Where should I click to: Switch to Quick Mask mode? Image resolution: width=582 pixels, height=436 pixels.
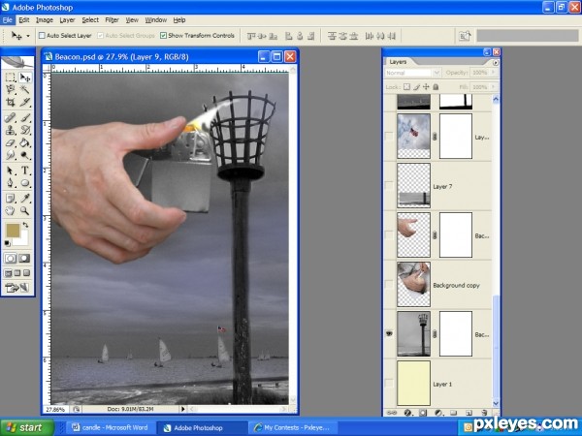24,259
